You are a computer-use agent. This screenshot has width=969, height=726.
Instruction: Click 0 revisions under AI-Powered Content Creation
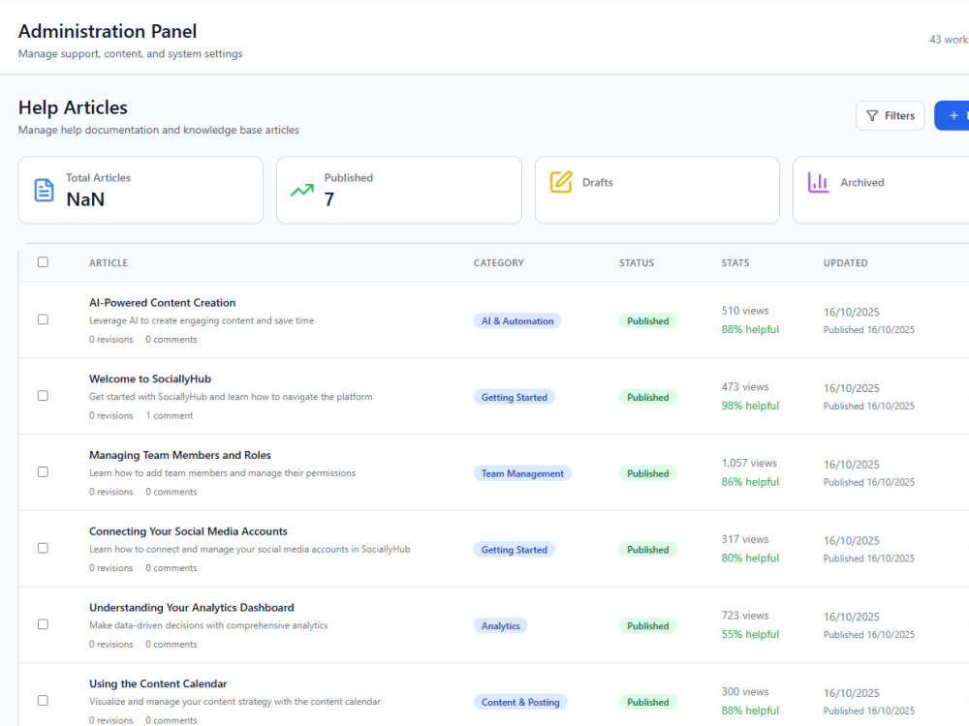click(111, 340)
